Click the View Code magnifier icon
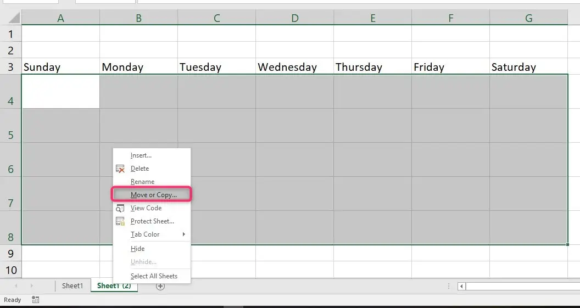The image size is (580, 308). coord(120,208)
